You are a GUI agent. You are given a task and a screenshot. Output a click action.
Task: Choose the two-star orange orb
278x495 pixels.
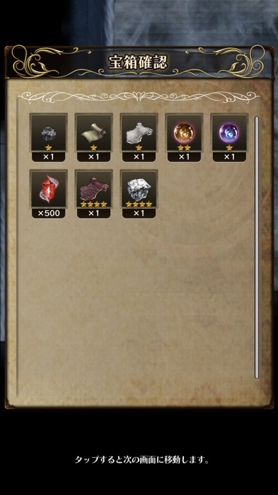(184, 132)
